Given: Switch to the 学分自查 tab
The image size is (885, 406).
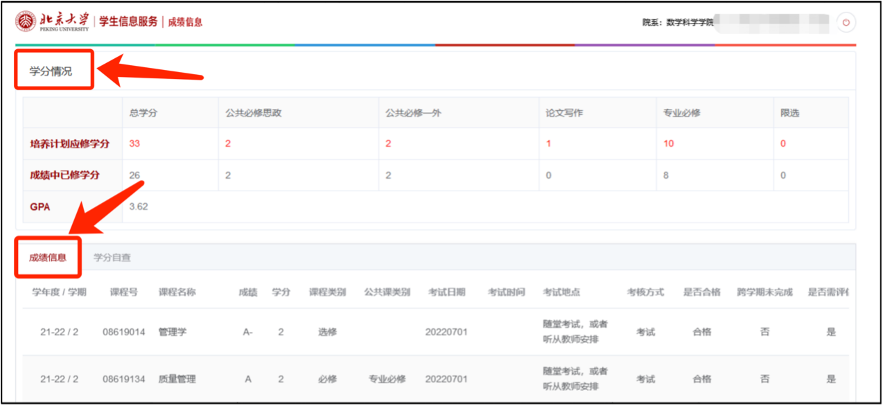Looking at the screenshot, I should point(112,258).
